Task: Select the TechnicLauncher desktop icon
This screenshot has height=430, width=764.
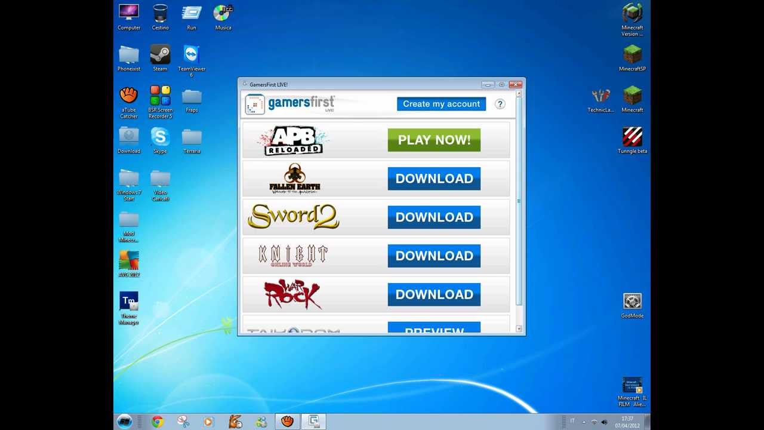Action: (600, 100)
